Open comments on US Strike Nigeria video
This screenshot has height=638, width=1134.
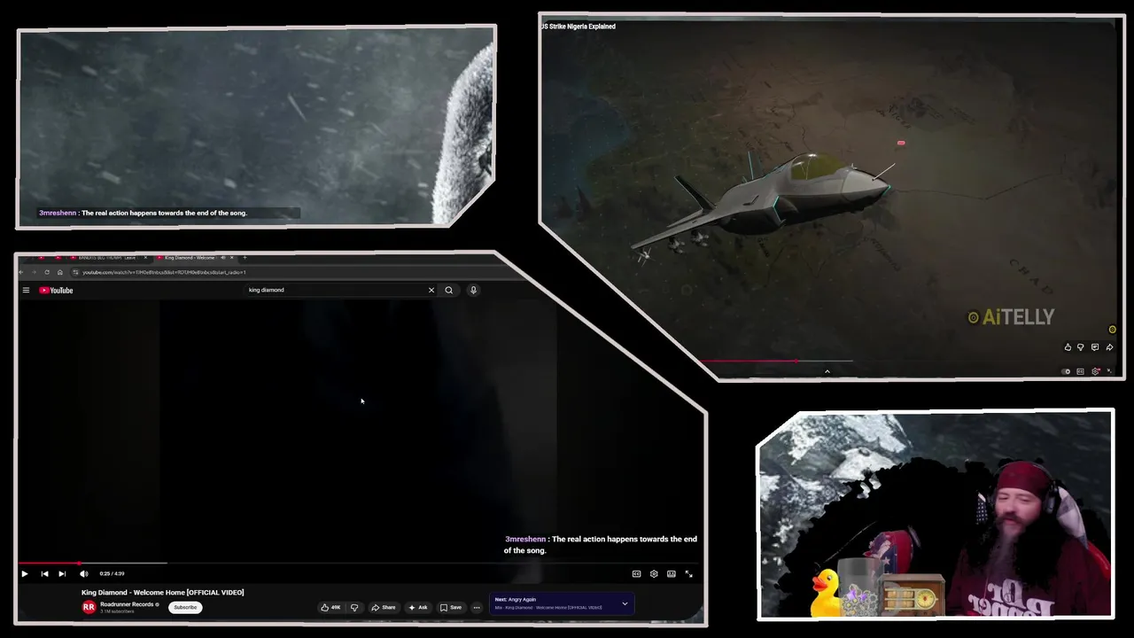point(1095,347)
